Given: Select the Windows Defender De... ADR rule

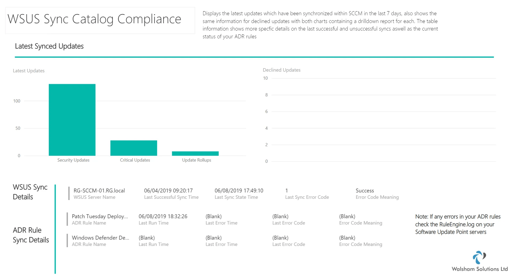Looking at the screenshot, I should [101, 238].
